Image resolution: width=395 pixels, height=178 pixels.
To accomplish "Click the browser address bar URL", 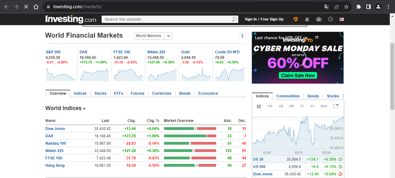I will point(78,7).
